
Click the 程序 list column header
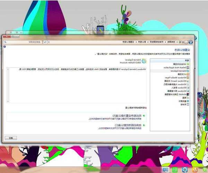point(187,60)
